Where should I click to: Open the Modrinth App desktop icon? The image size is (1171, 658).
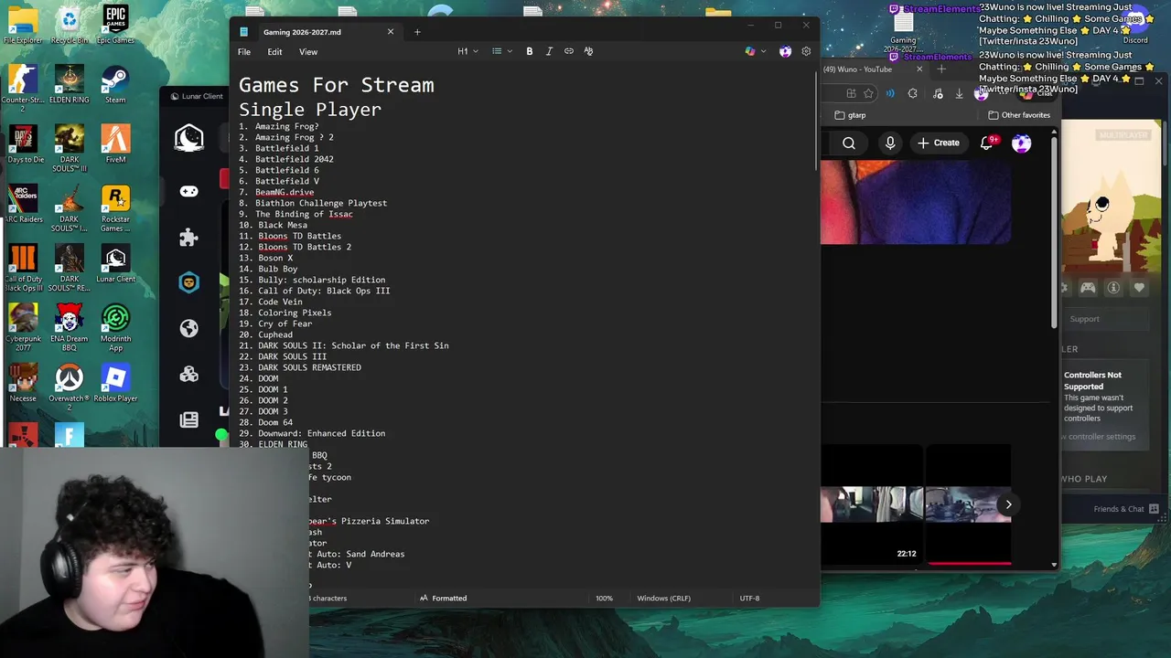(x=115, y=327)
